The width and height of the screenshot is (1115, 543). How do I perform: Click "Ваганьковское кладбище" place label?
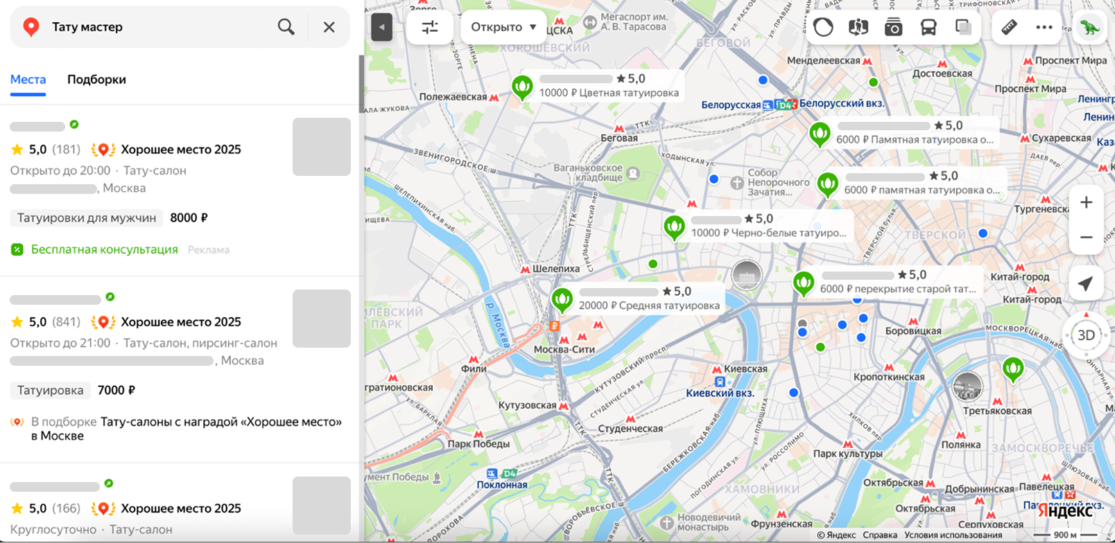[x=588, y=172]
